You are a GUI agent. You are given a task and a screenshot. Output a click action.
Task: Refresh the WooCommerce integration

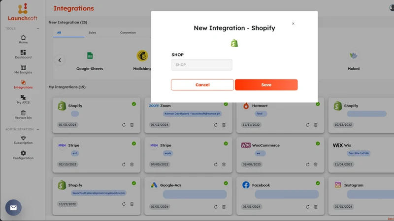pyautogui.click(x=307, y=165)
